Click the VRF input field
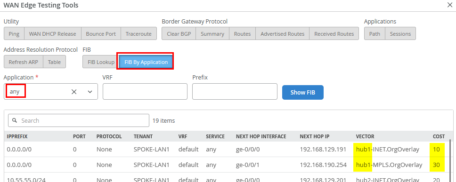Viewport: 456px width, 182px height. click(145, 91)
